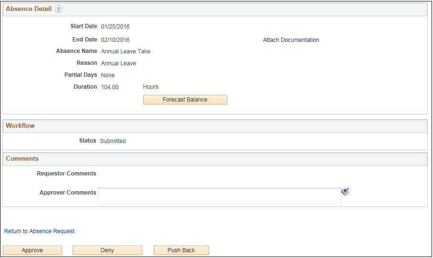Open the Attach Documentation link

pyautogui.click(x=291, y=40)
